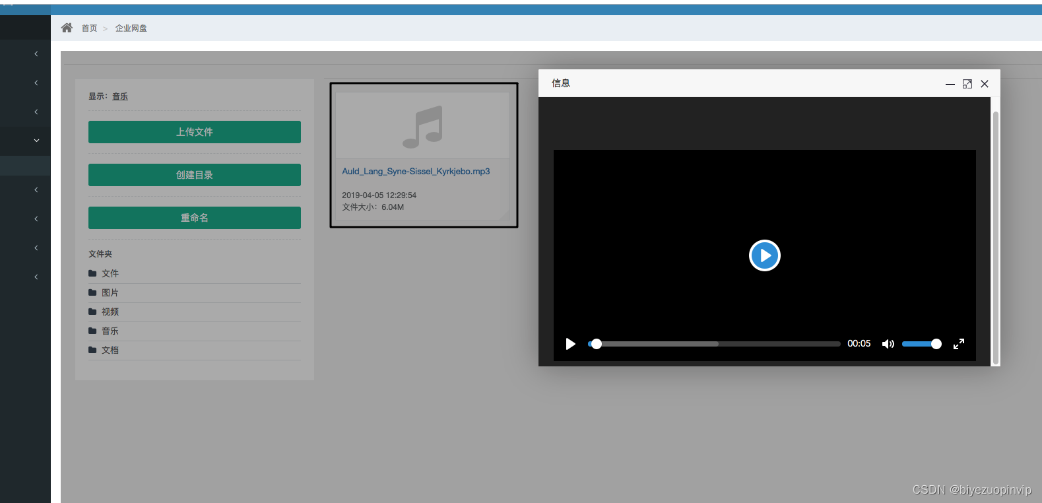Open the 文件 folder
Viewport: 1042px width, 503px height.
(110, 273)
